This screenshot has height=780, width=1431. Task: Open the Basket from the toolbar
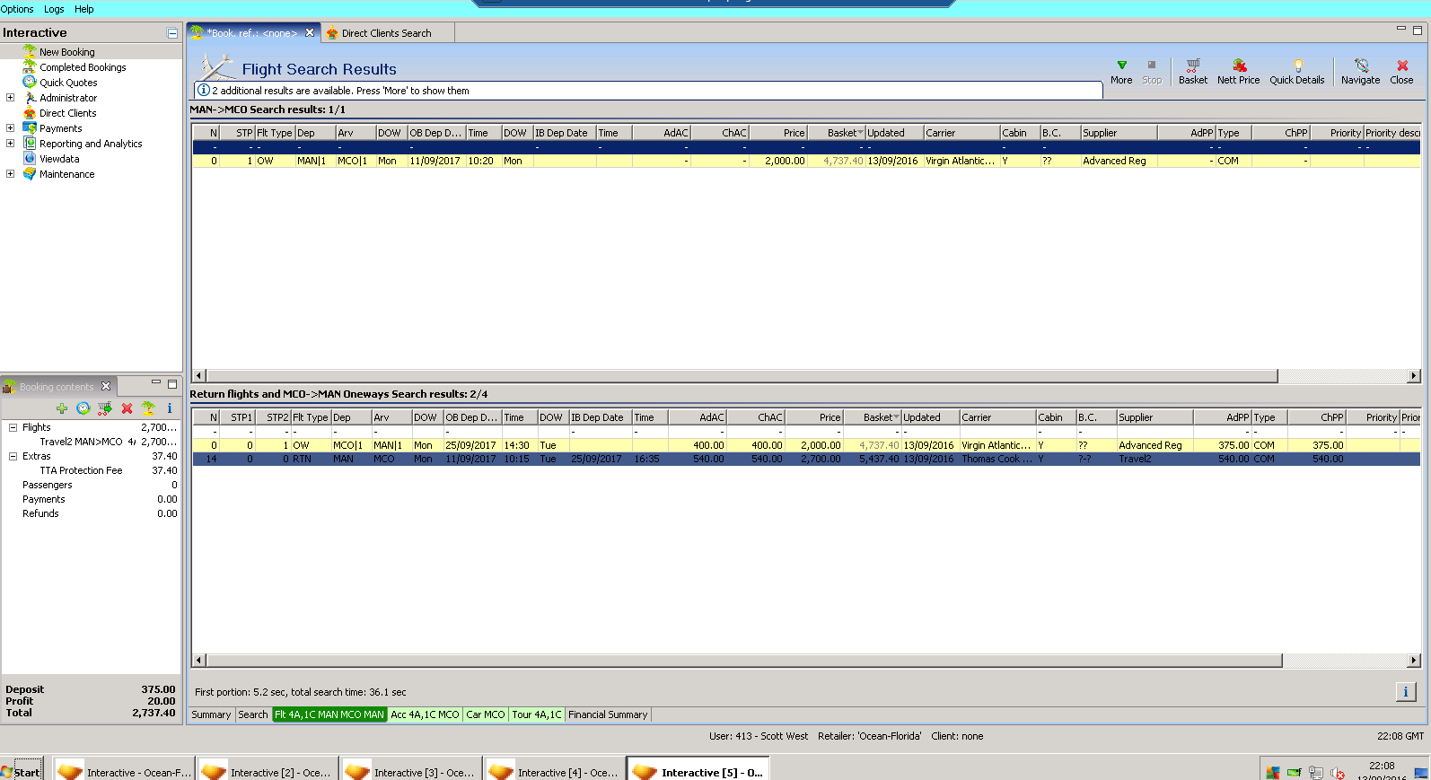pos(1193,72)
